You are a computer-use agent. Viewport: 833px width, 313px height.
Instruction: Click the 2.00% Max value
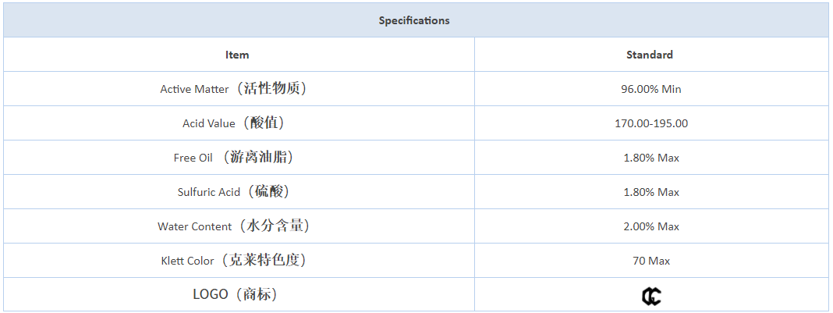coord(651,226)
